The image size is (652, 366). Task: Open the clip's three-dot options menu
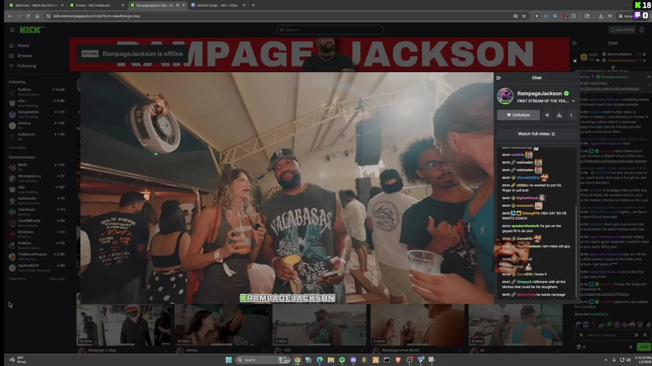pyautogui.click(x=571, y=115)
